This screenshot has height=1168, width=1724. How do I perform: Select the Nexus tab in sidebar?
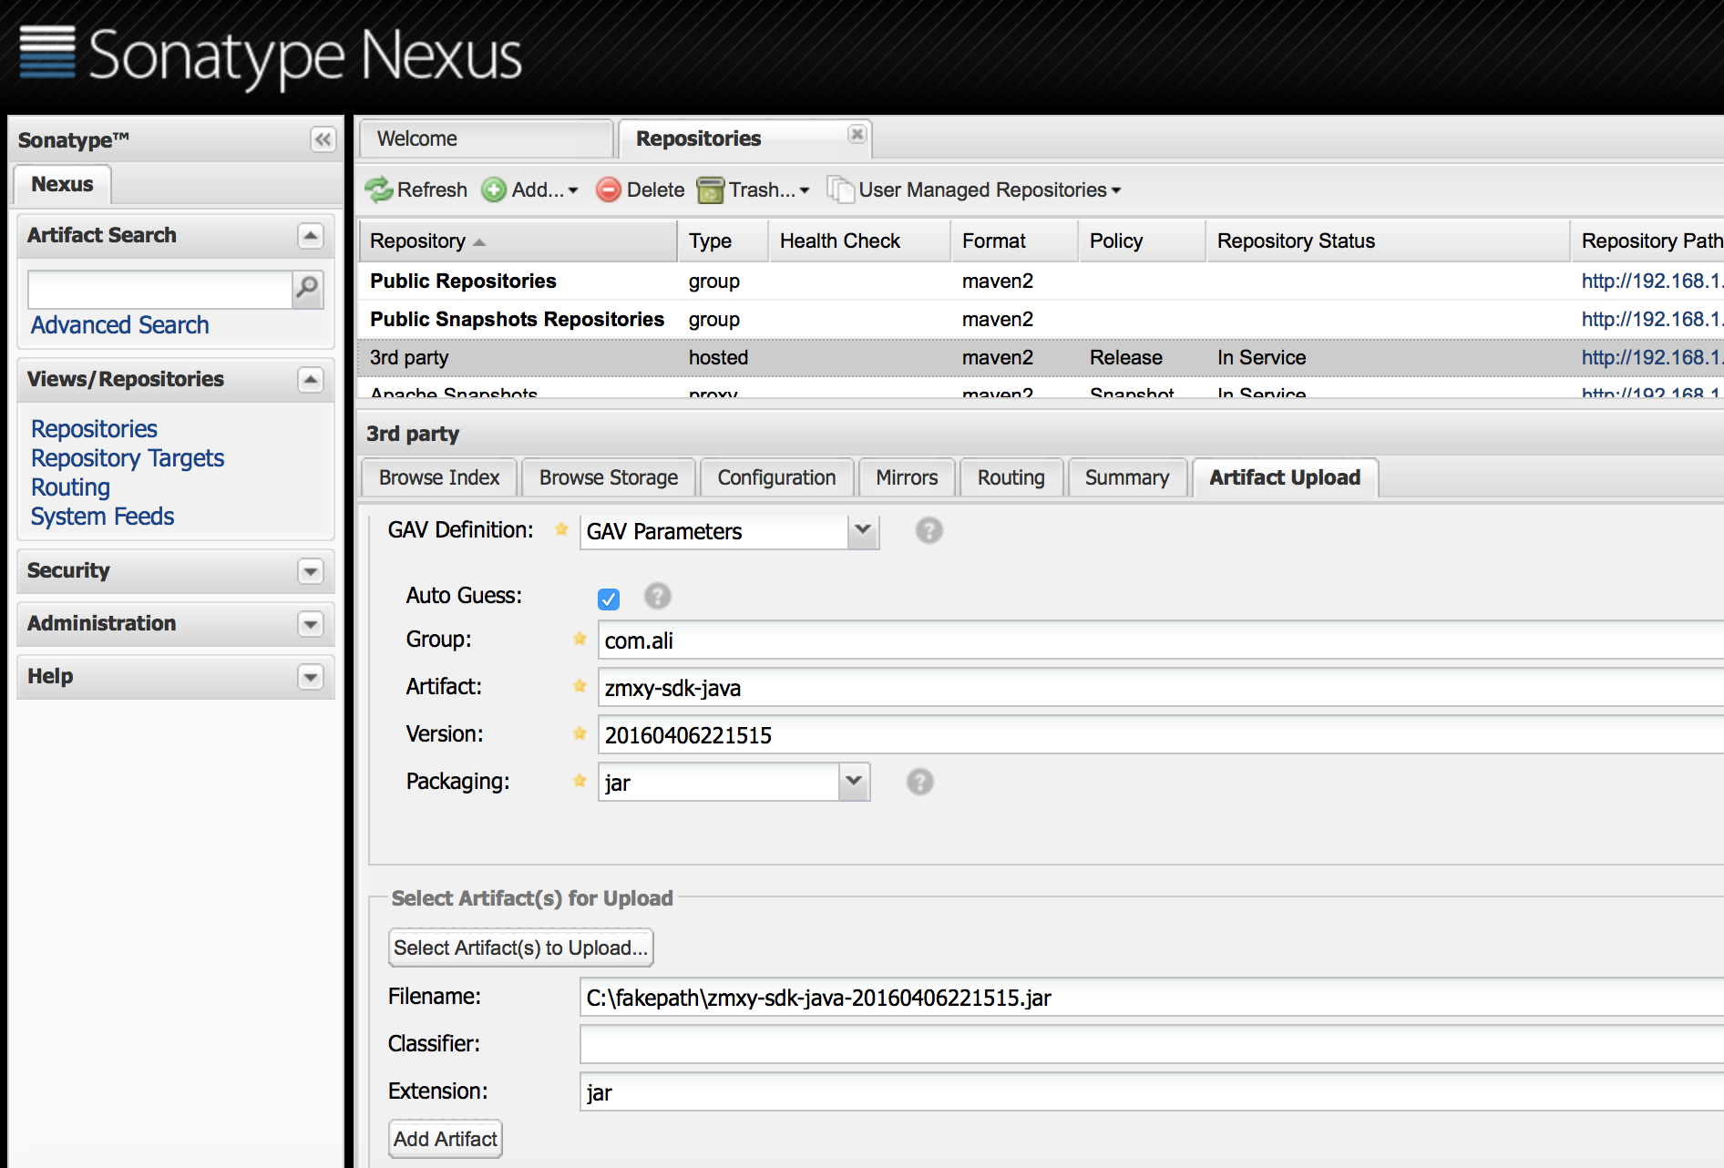click(62, 184)
